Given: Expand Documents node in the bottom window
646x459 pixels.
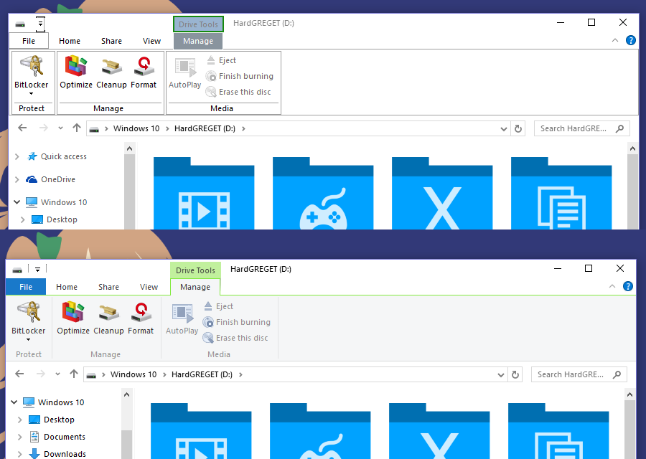Looking at the screenshot, I should pos(20,437).
